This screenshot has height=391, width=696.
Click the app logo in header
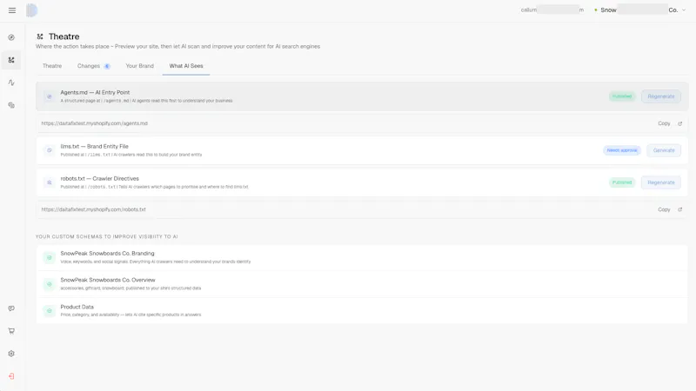pos(31,10)
